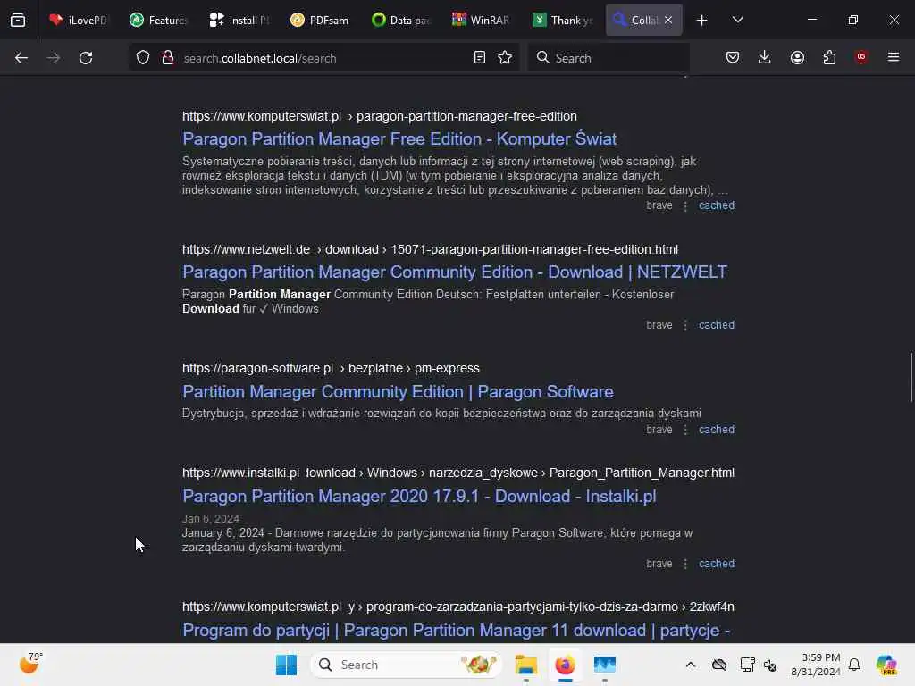Open cached copy of Komputer Świat result
This screenshot has height=686, width=915.
coord(717,205)
